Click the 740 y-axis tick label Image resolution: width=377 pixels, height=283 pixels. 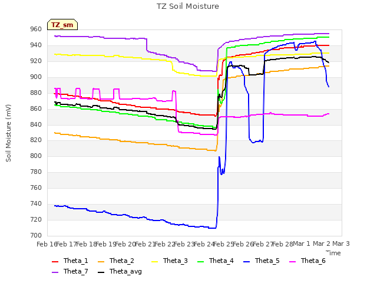(36, 203)
